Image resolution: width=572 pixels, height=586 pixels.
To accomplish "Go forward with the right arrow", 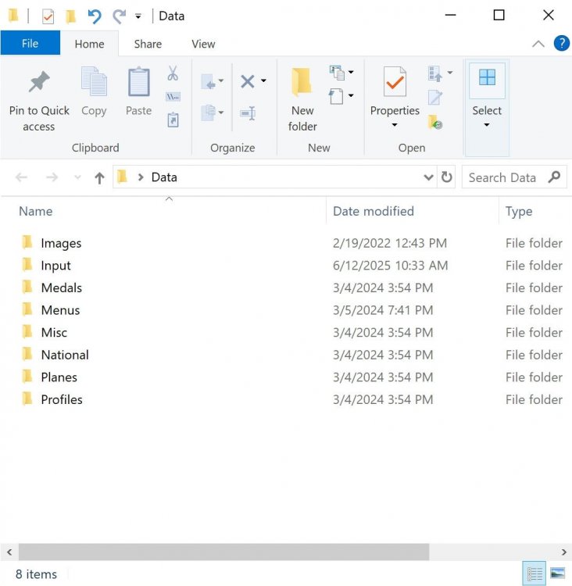I will 52,177.
